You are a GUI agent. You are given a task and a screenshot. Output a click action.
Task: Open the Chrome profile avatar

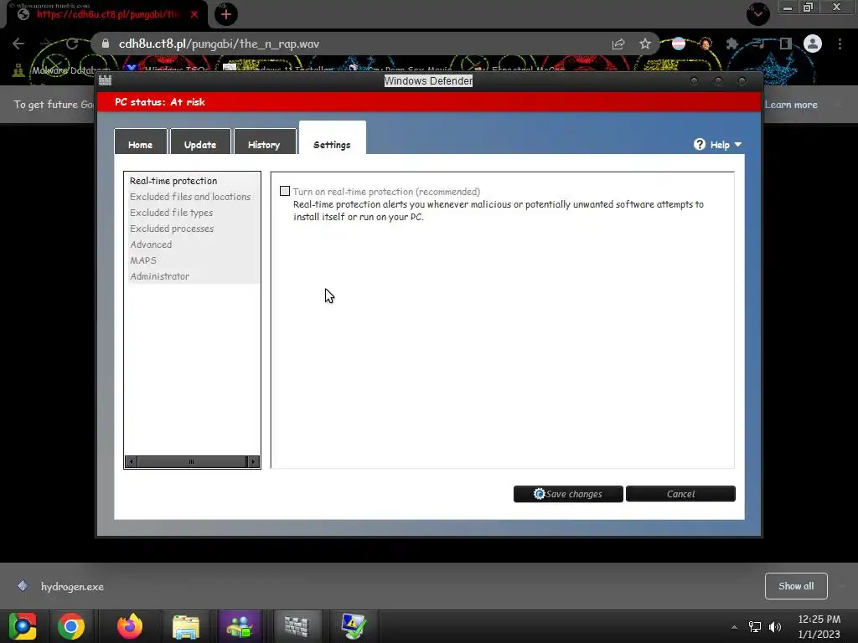[x=813, y=44]
